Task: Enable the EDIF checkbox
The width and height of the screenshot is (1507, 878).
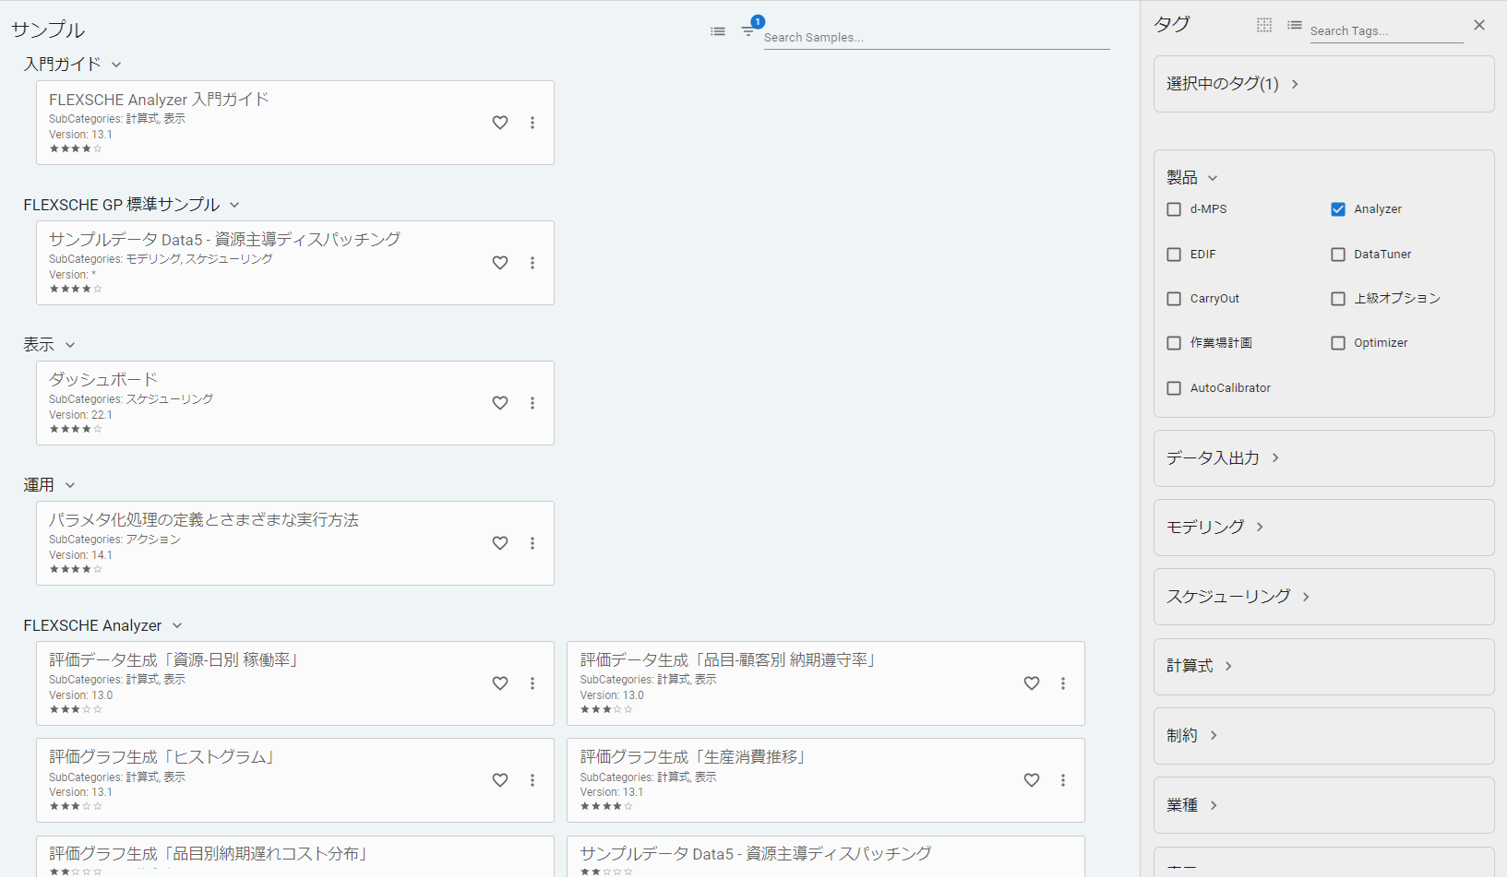Action: pyautogui.click(x=1174, y=255)
